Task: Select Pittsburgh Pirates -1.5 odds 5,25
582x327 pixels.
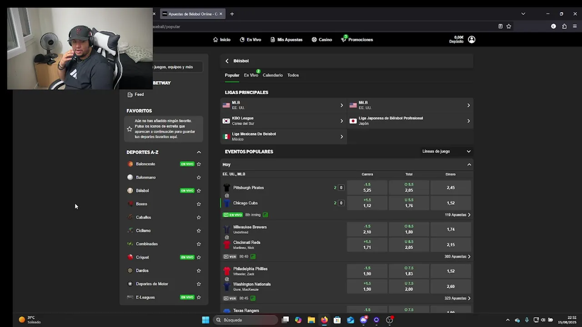Action: point(367,188)
